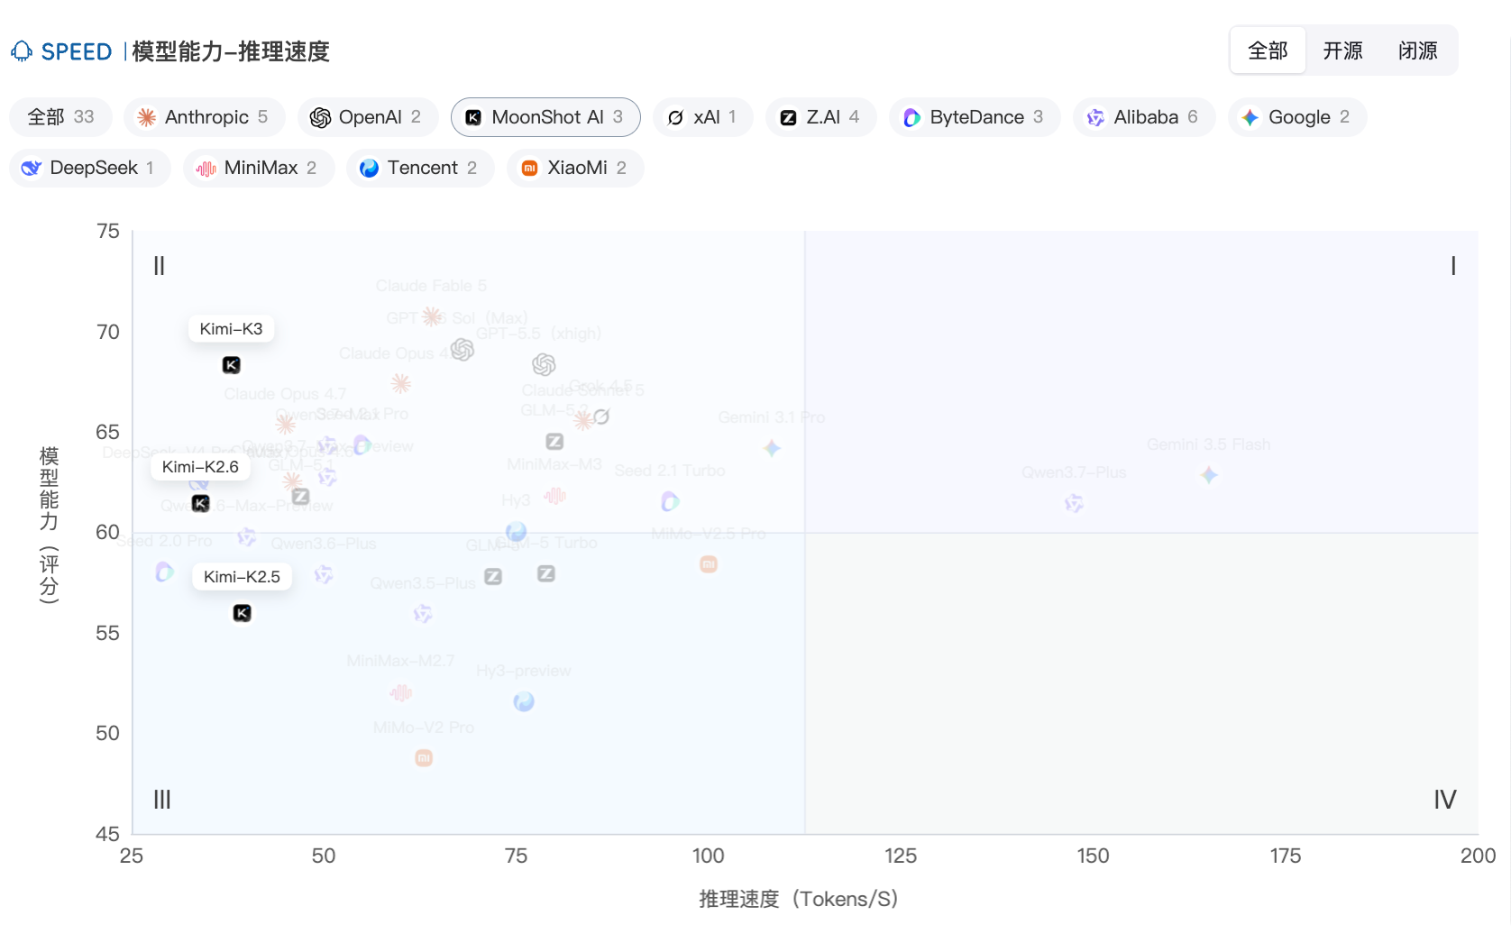The image size is (1511, 943).
Task: Switch to the 开源 tab
Action: pos(1342,50)
